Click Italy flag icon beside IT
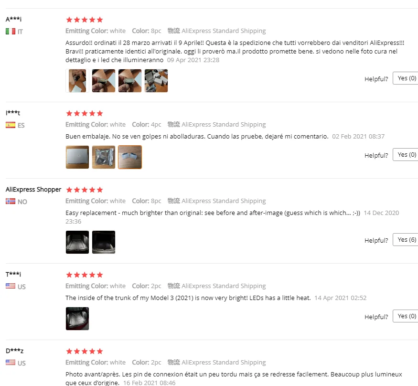Image resolution: width=418 pixels, height=386 pixels. click(11, 32)
